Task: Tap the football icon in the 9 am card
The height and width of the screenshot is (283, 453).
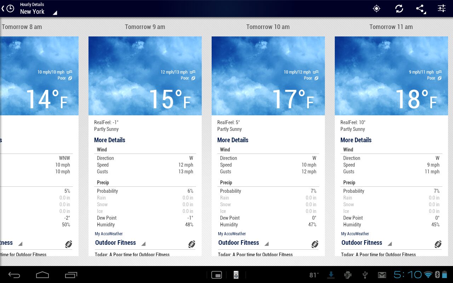Action: (x=192, y=244)
